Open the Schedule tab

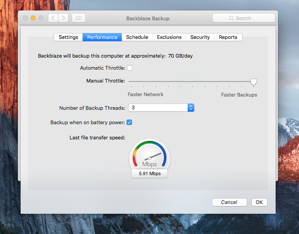(x=137, y=37)
